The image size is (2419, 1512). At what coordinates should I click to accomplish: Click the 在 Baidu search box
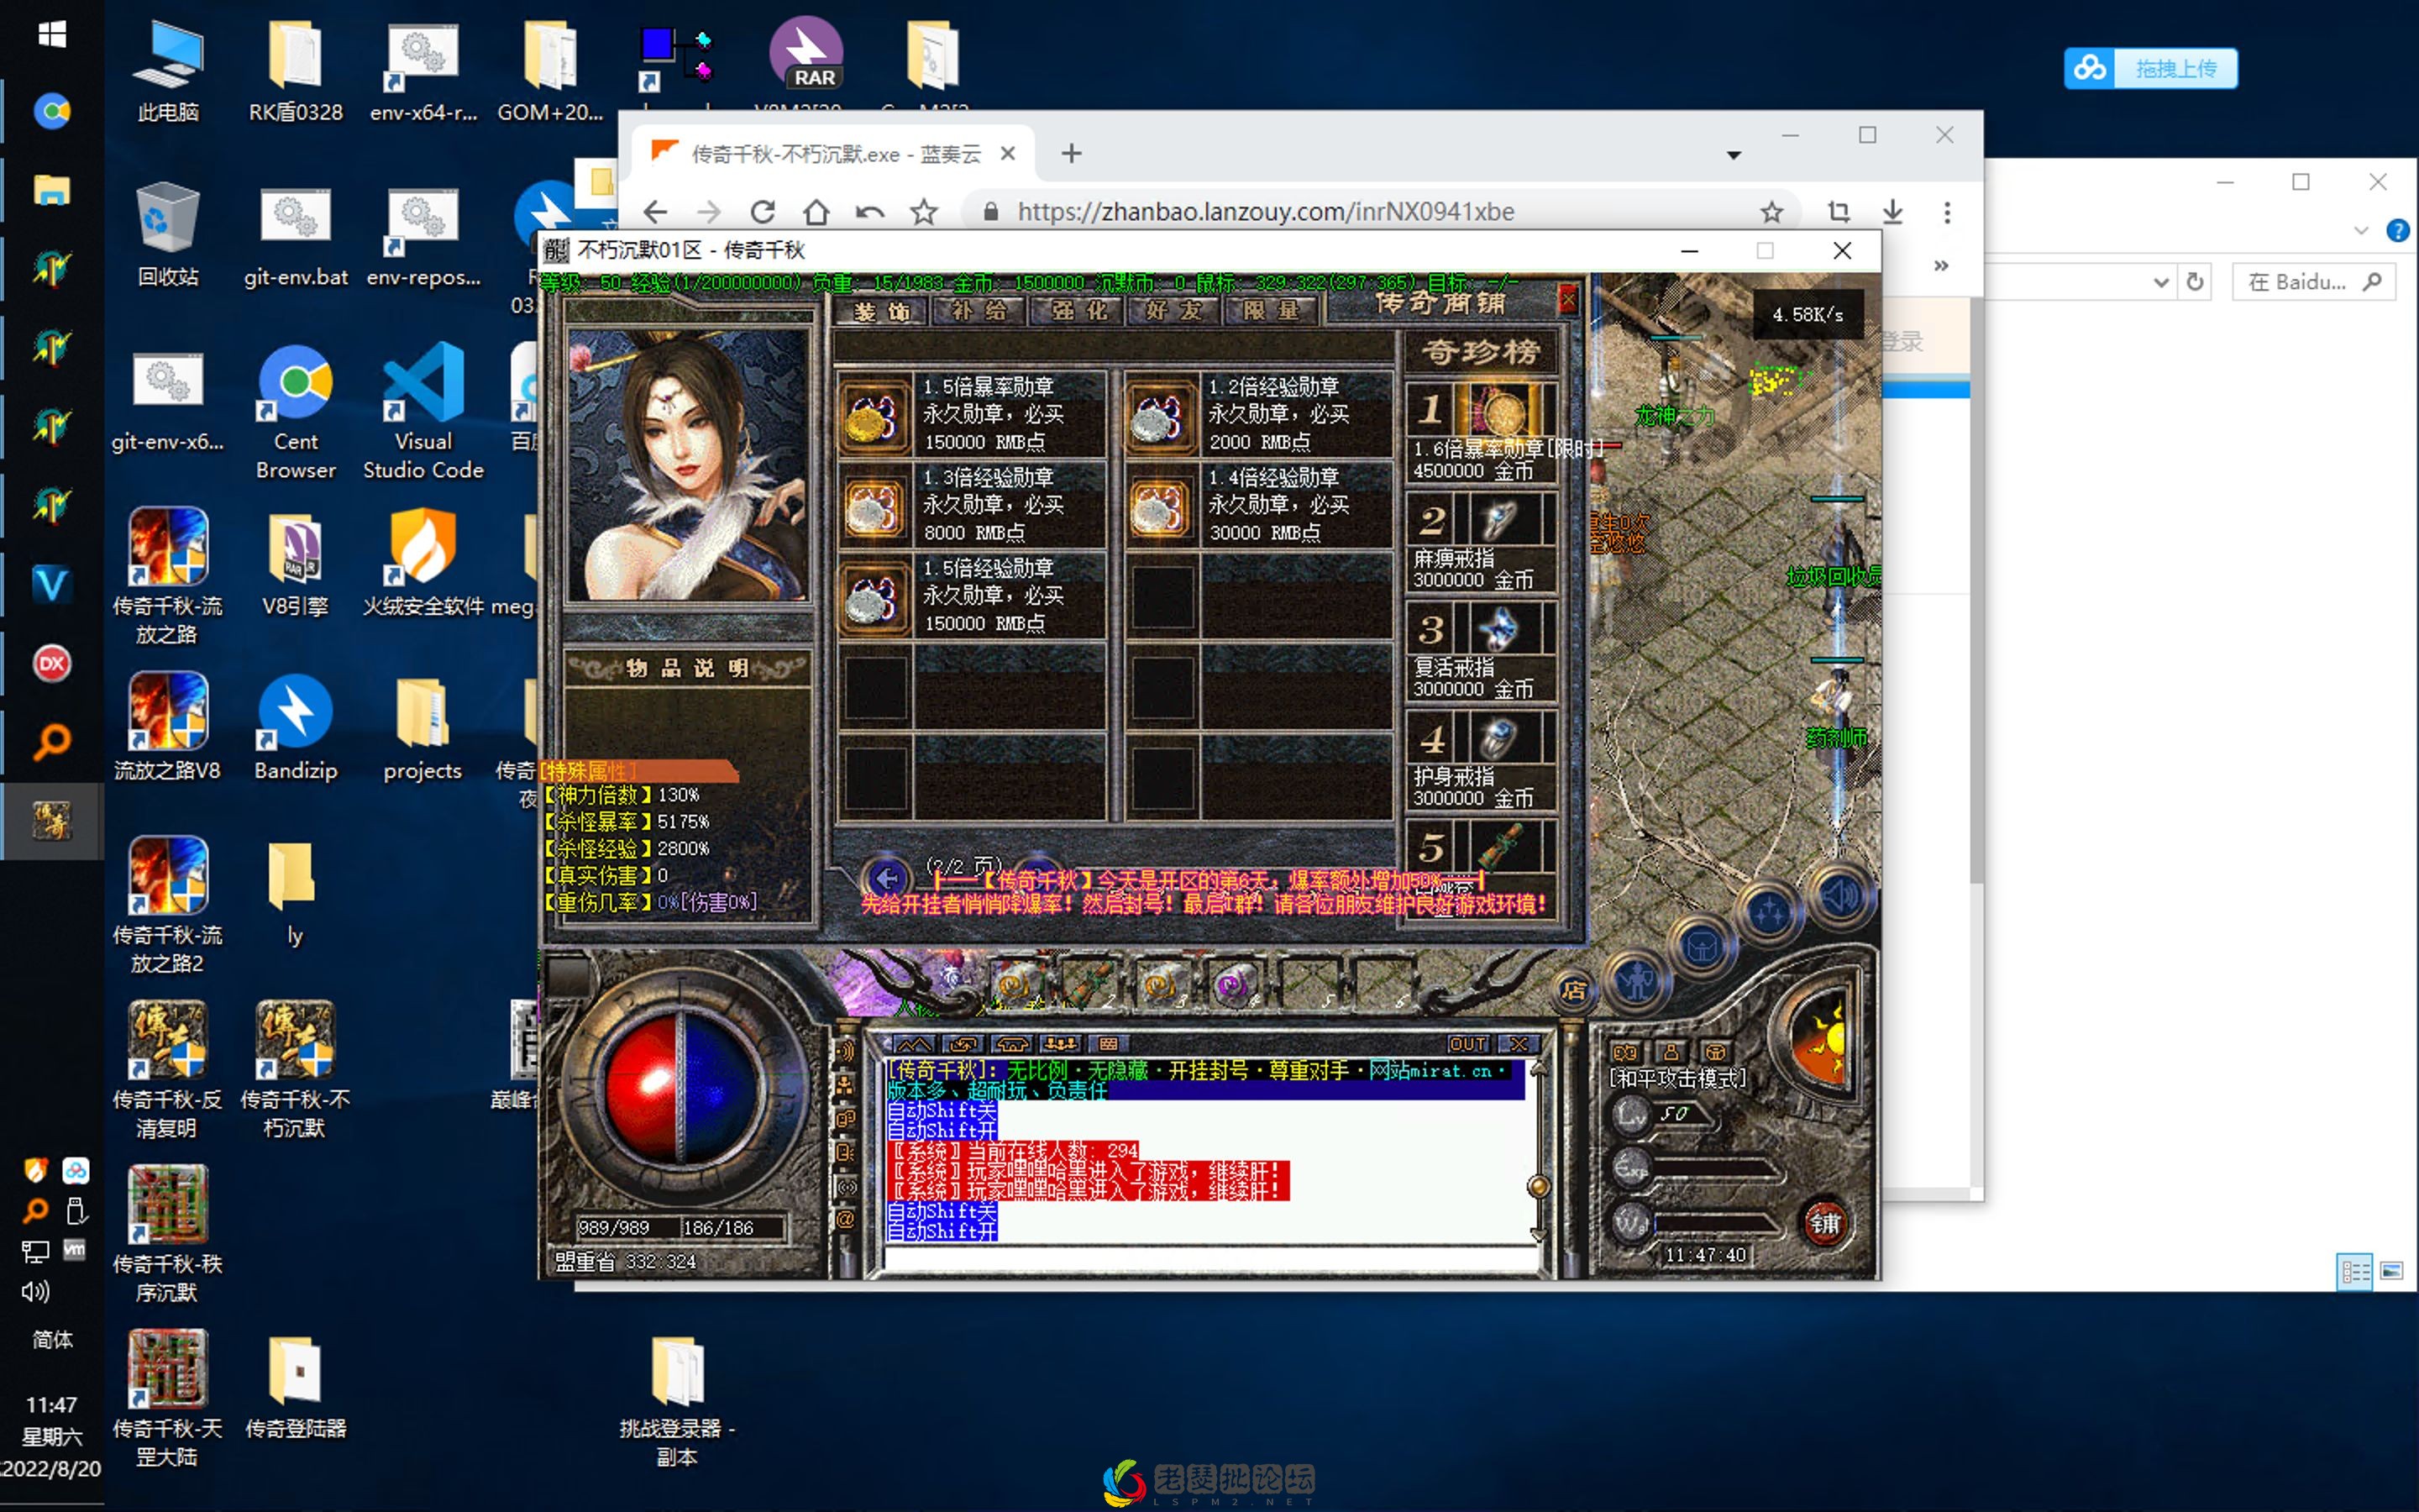[2313, 282]
